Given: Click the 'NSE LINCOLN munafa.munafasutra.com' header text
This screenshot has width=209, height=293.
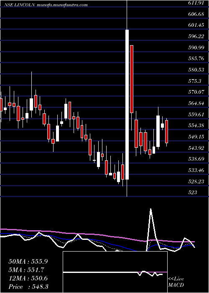Looking at the screenshot, I should coord(46,5).
